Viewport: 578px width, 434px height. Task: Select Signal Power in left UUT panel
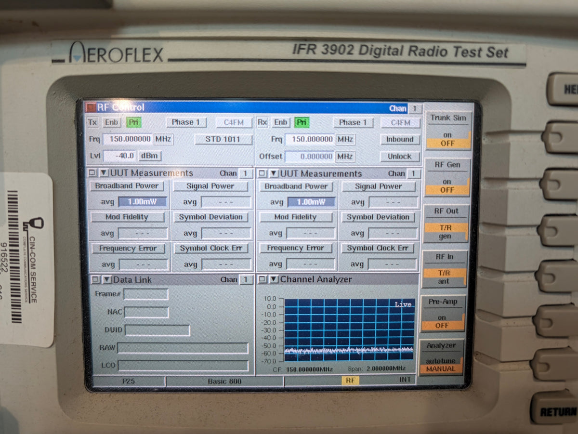point(210,186)
